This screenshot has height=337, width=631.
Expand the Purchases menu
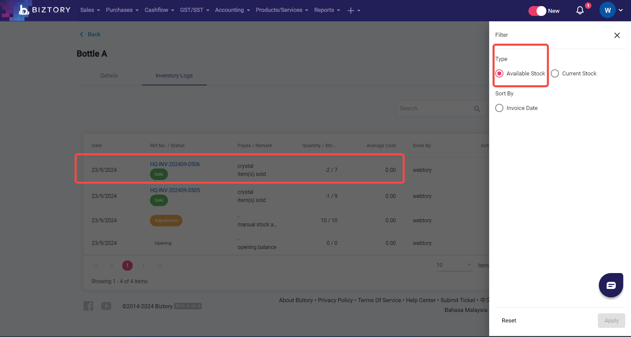(x=122, y=10)
